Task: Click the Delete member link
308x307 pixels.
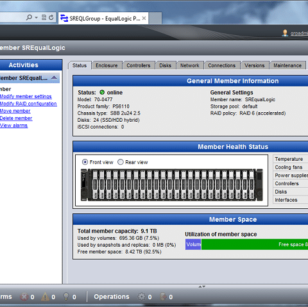Action: [x=16, y=118]
